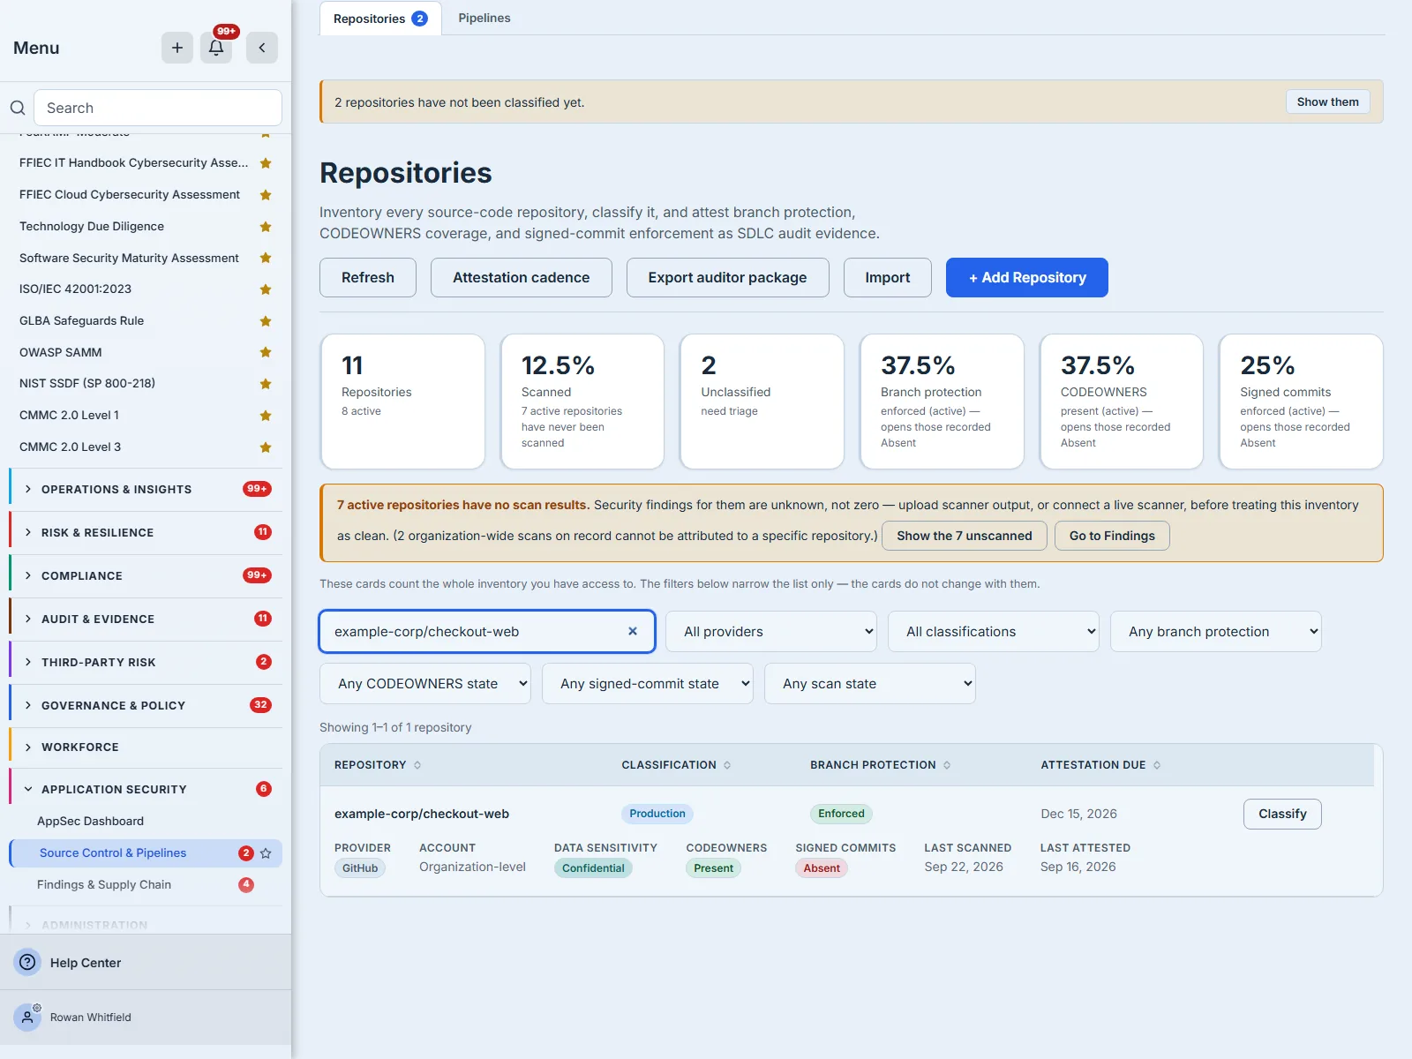Expand the Operations & Insights section
Screen dimensions: 1412x1059
coord(146,489)
